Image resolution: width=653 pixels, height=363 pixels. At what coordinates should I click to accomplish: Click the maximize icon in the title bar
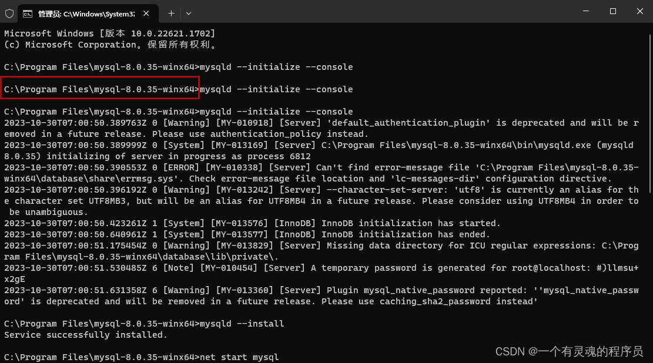click(612, 12)
